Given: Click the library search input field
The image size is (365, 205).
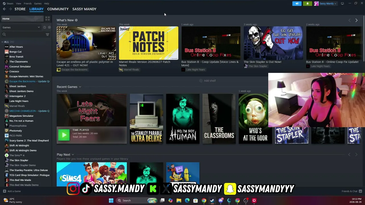Looking at the screenshot, I should tap(25, 34).
